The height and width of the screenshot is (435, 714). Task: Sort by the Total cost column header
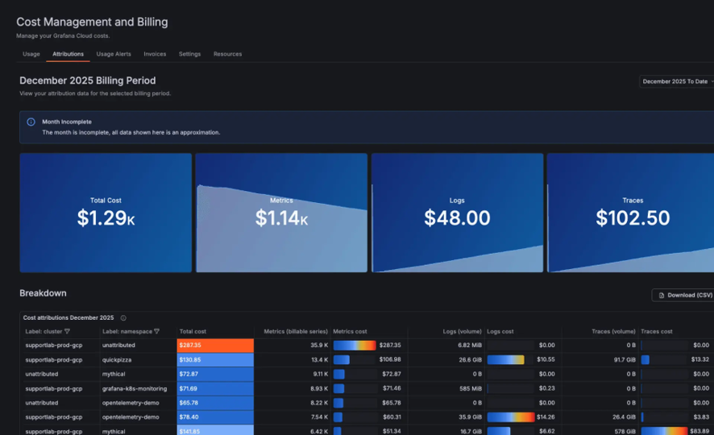193,332
